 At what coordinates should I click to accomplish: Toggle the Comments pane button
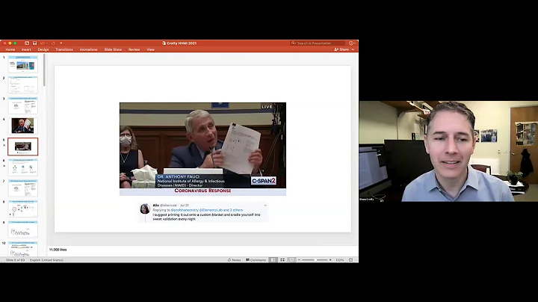256,260
